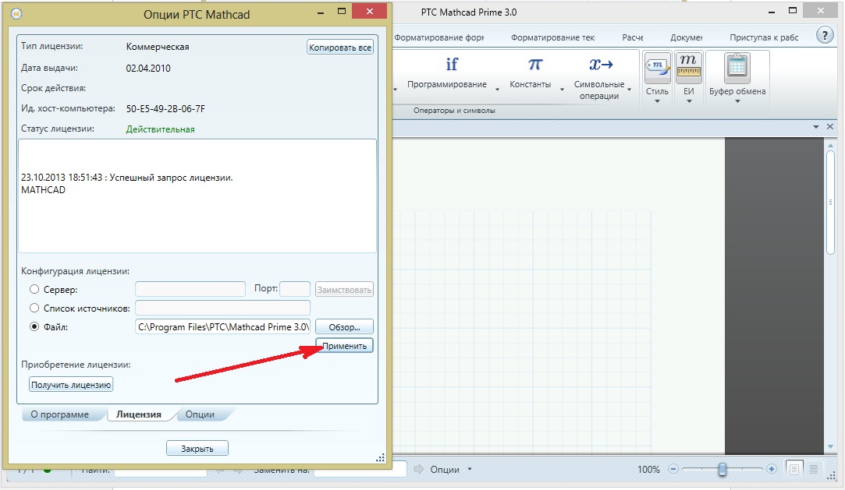Expand the Символьные операции dropdown arrow

pyautogui.click(x=630, y=90)
